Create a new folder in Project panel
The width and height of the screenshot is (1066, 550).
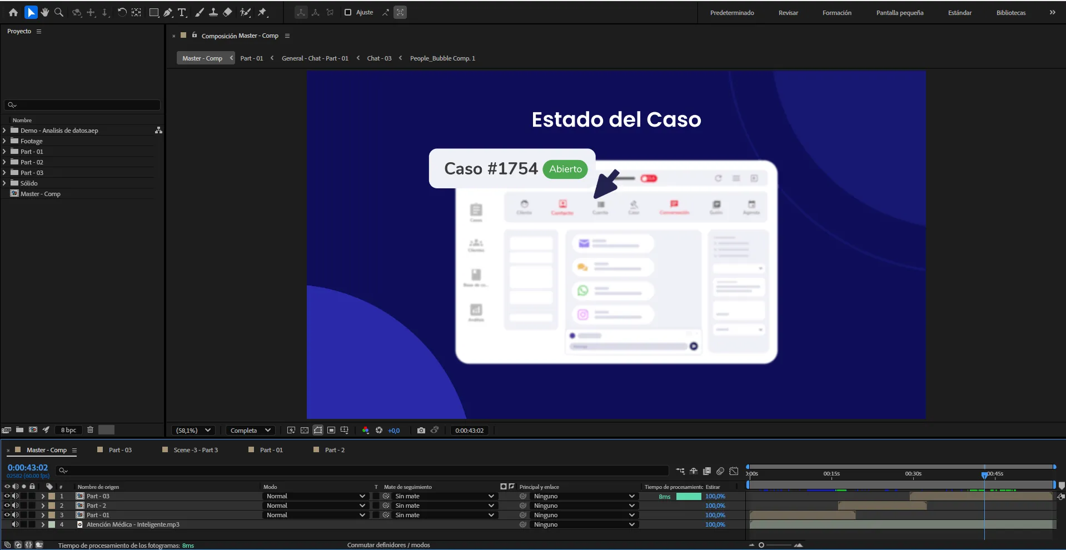19,429
